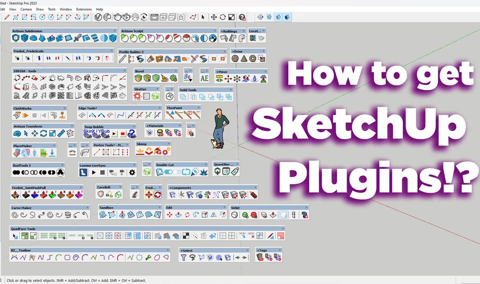This screenshot has width=480, height=284.
Task: Open the Window menu
Action: point(66,9)
